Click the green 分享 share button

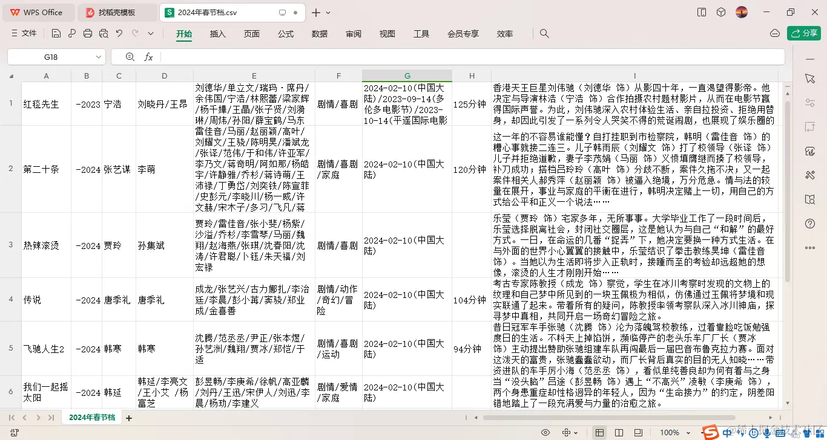(x=804, y=33)
